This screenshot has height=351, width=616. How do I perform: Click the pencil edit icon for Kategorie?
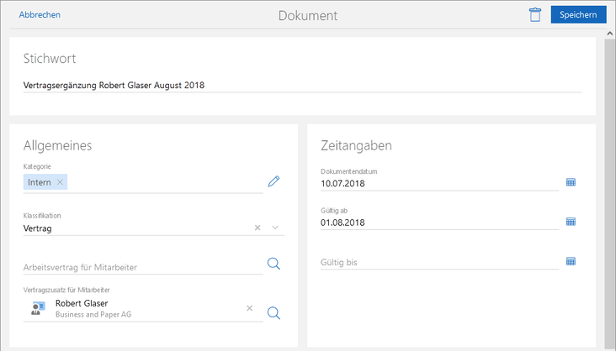(x=273, y=181)
